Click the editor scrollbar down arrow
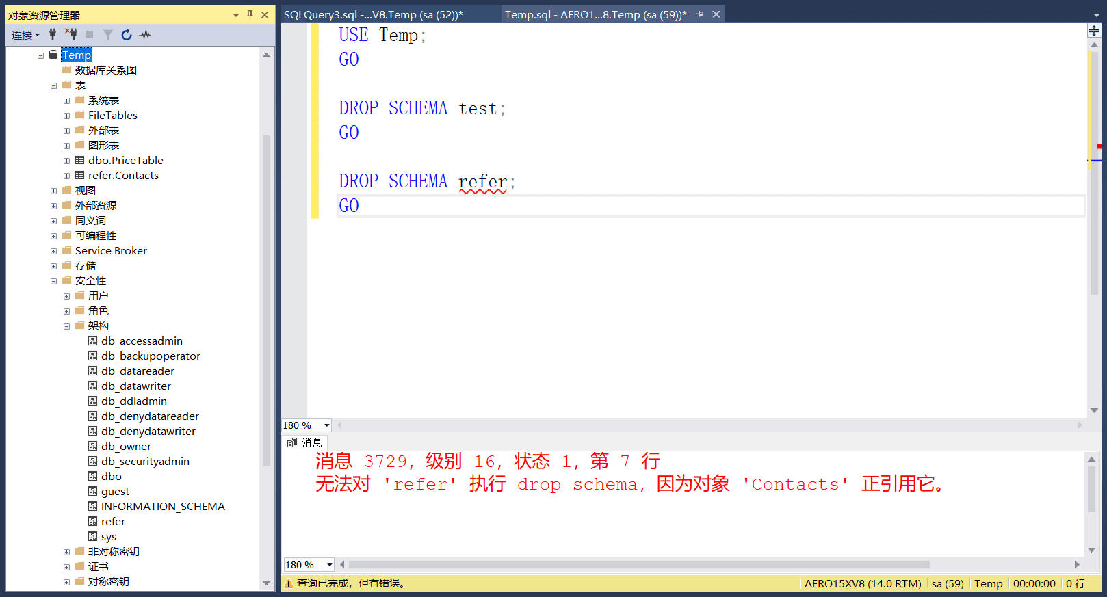The height and width of the screenshot is (597, 1107). point(1094,411)
